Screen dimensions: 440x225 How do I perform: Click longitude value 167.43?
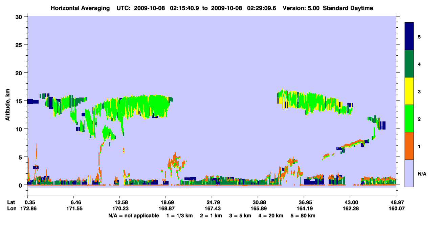[212, 209]
